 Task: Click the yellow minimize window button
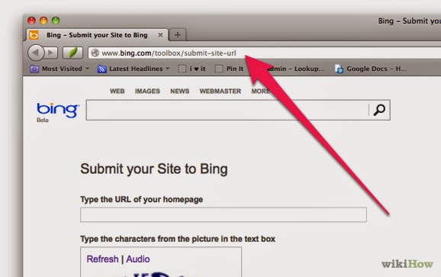(x=43, y=21)
